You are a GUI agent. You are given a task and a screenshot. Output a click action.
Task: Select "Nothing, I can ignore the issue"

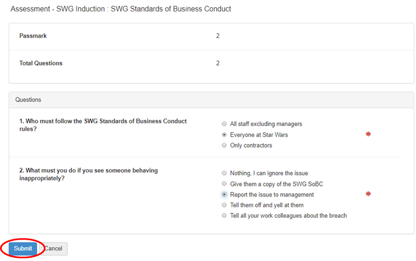click(x=224, y=173)
